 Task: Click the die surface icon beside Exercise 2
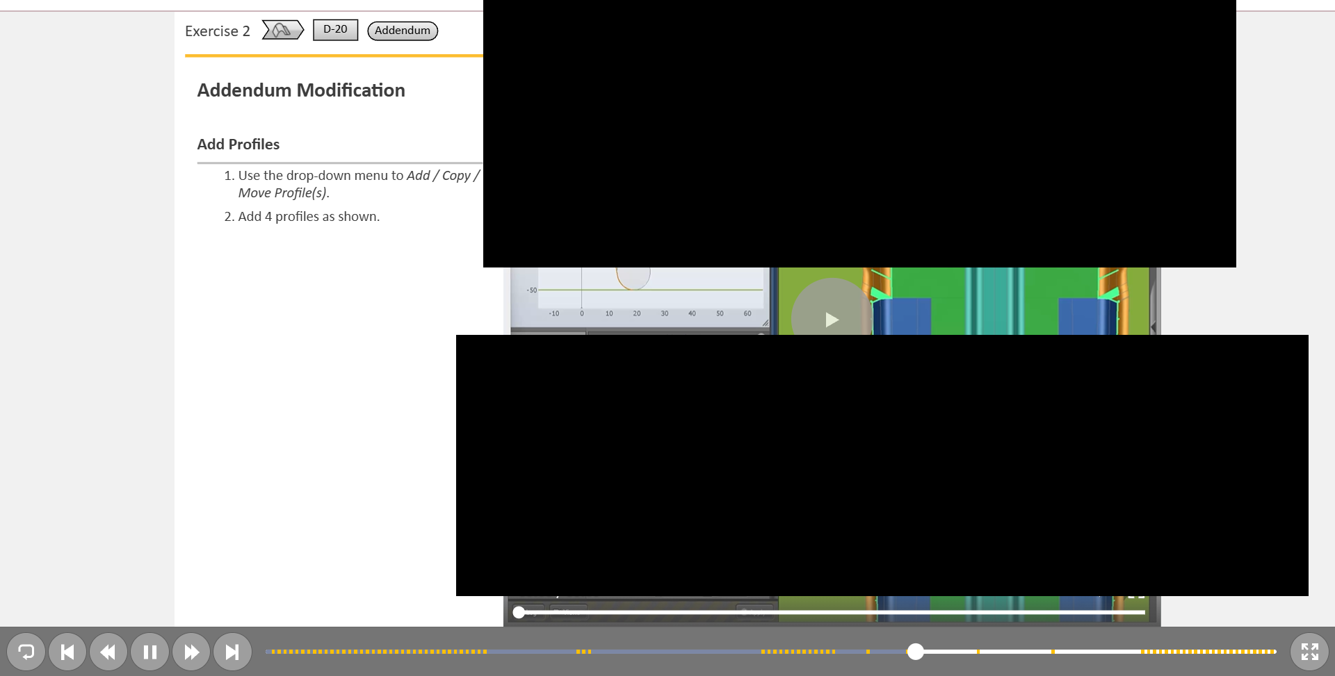click(282, 30)
